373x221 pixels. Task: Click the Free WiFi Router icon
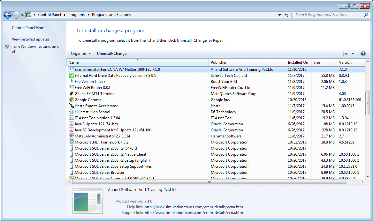coord(71,87)
